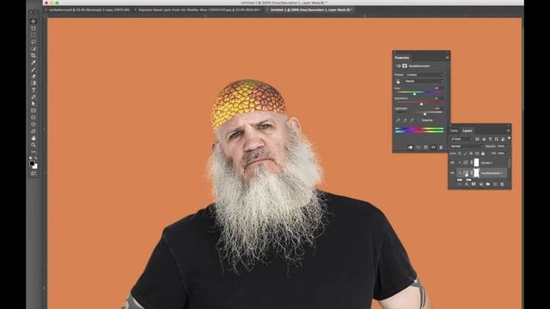This screenshot has width=550, height=309.
Task: Toggle lock transparent pixels
Action: [460, 154]
